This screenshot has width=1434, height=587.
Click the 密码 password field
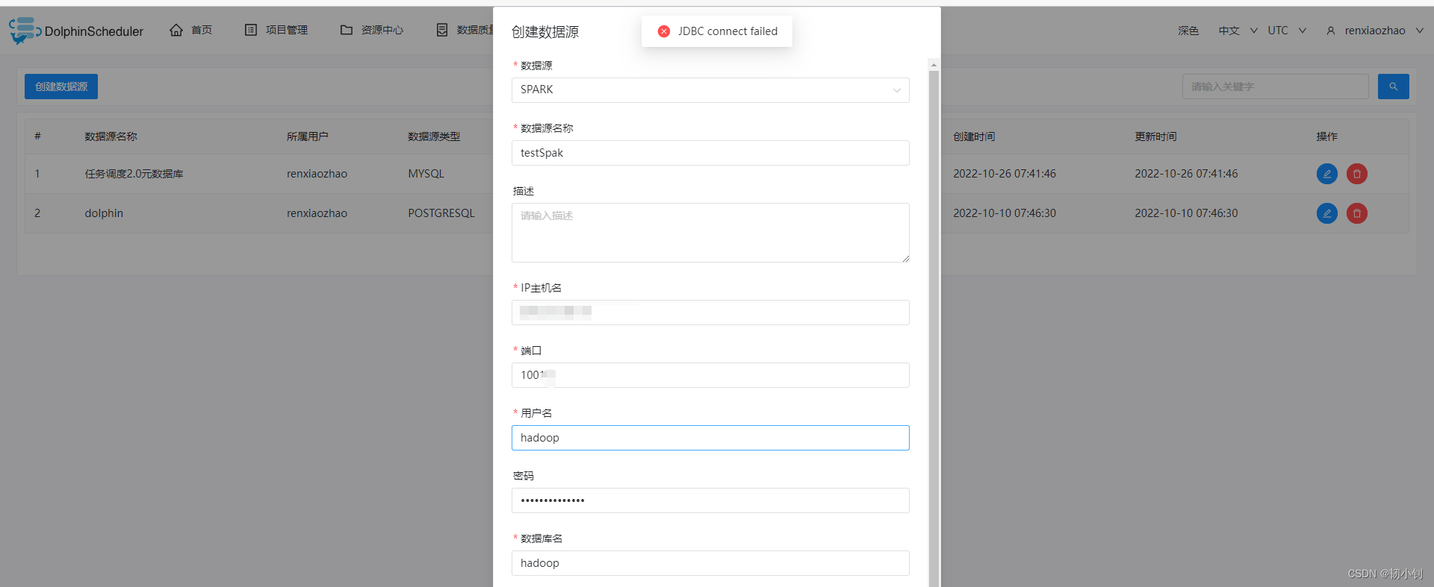[710, 500]
